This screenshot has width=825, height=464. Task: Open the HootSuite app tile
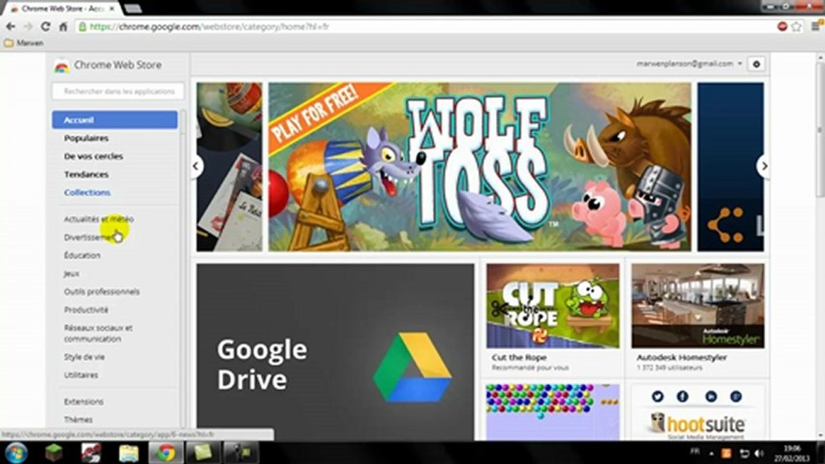point(698,412)
